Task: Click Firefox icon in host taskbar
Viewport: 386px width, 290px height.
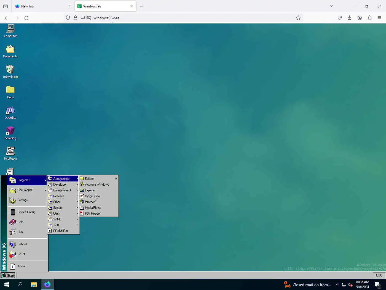Action: click(x=47, y=284)
